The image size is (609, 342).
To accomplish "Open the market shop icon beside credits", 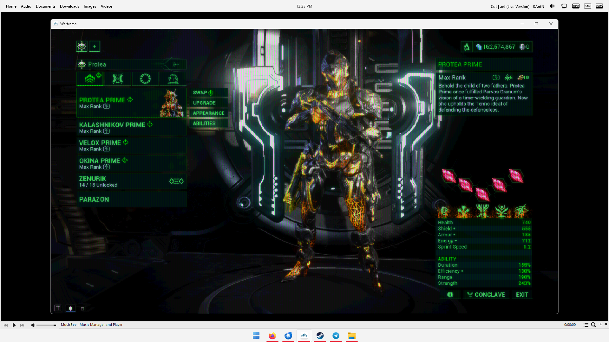I will pyautogui.click(x=467, y=47).
